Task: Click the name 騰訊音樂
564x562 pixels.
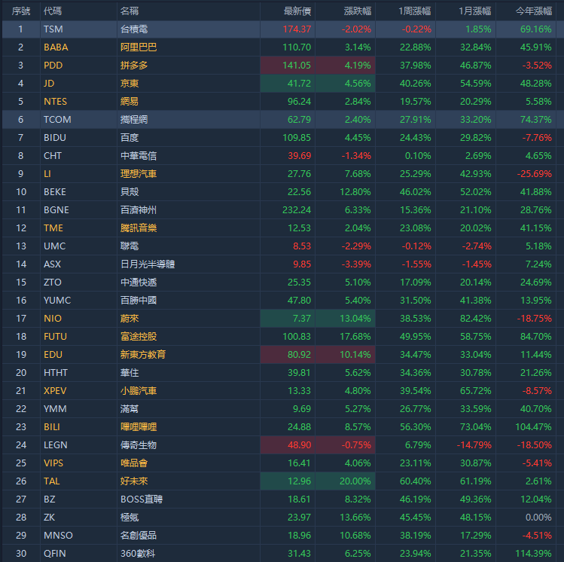Action: point(139,228)
